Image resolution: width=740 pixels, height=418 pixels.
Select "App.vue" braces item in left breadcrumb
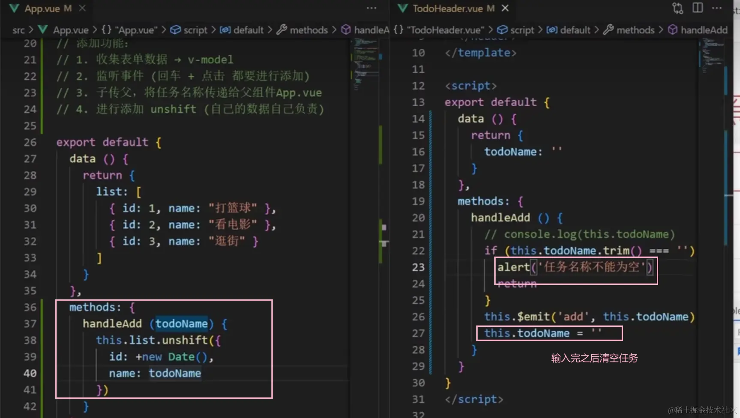[129, 30]
